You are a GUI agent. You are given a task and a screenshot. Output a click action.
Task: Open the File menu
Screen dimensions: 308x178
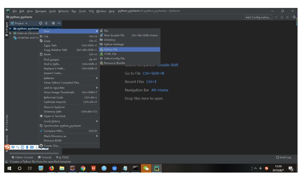tap(15, 11)
